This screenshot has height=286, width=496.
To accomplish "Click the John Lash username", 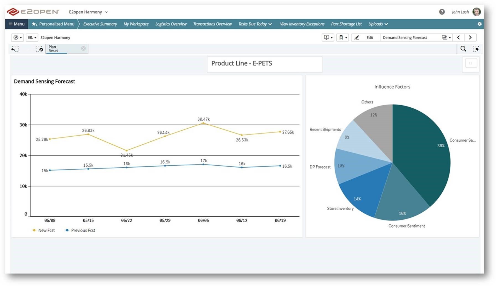I will click(x=460, y=12).
